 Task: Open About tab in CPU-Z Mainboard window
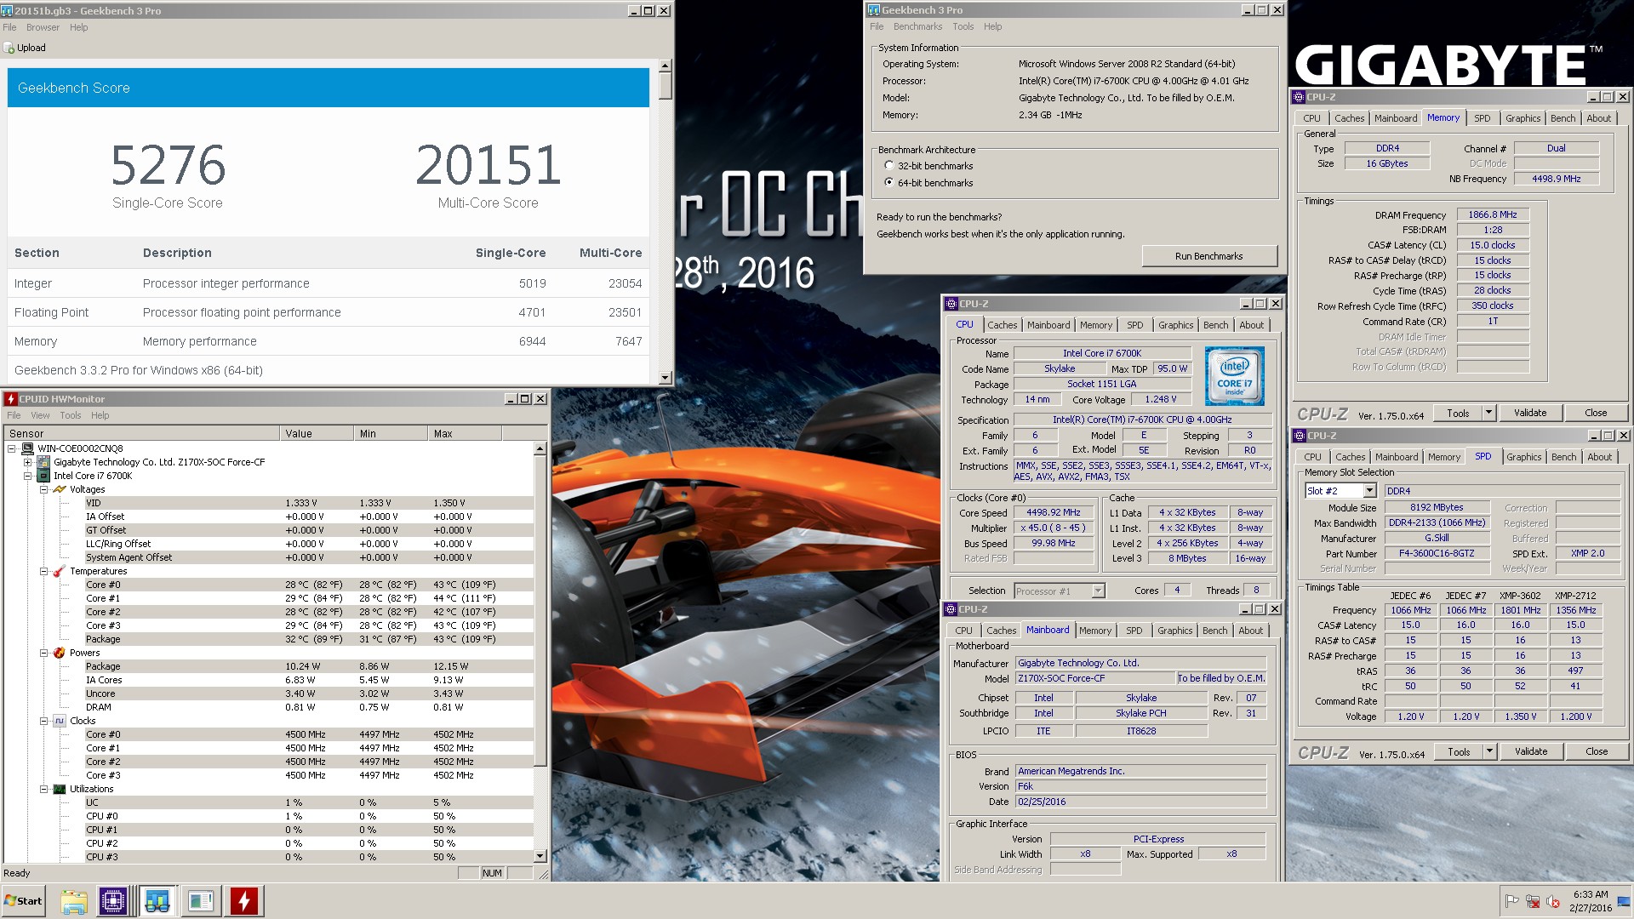coord(1250,631)
